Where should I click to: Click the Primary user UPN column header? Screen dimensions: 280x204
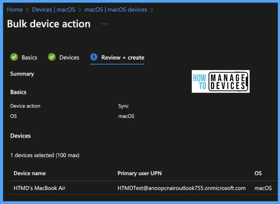click(x=139, y=173)
